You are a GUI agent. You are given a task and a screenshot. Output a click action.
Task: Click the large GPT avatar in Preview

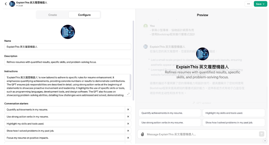(x=203, y=54)
